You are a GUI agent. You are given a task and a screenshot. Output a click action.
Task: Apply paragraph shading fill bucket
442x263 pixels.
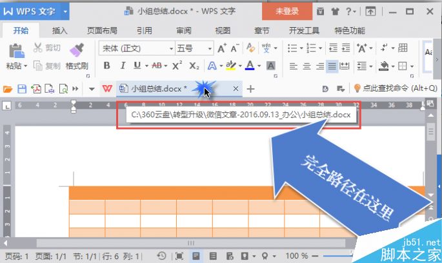[384, 66]
